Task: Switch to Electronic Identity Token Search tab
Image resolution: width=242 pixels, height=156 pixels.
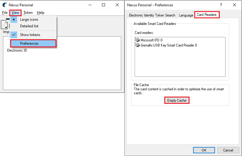Action: click(x=152, y=15)
